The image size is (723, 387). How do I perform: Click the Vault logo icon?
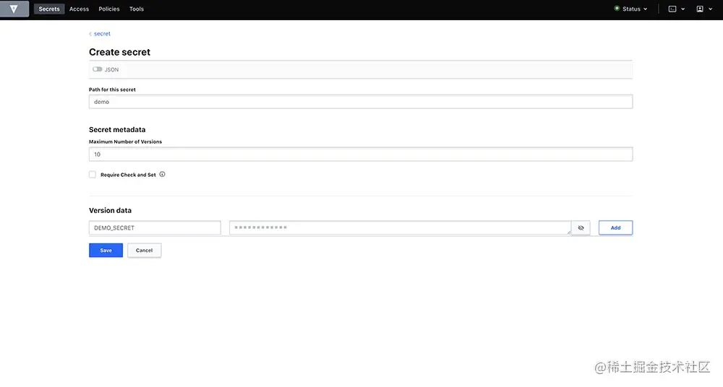click(14, 9)
